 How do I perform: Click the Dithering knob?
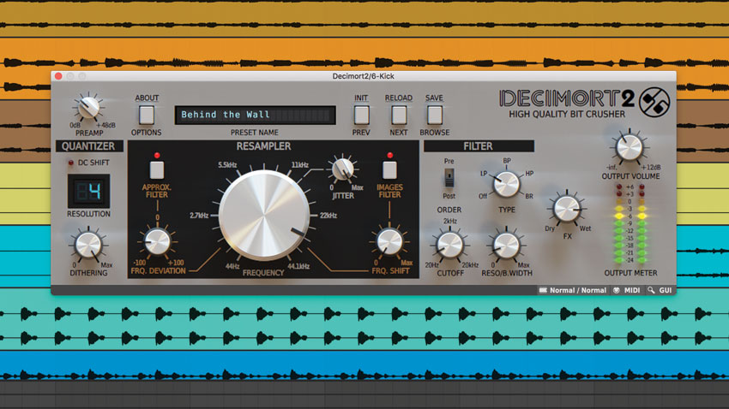tap(88, 246)
